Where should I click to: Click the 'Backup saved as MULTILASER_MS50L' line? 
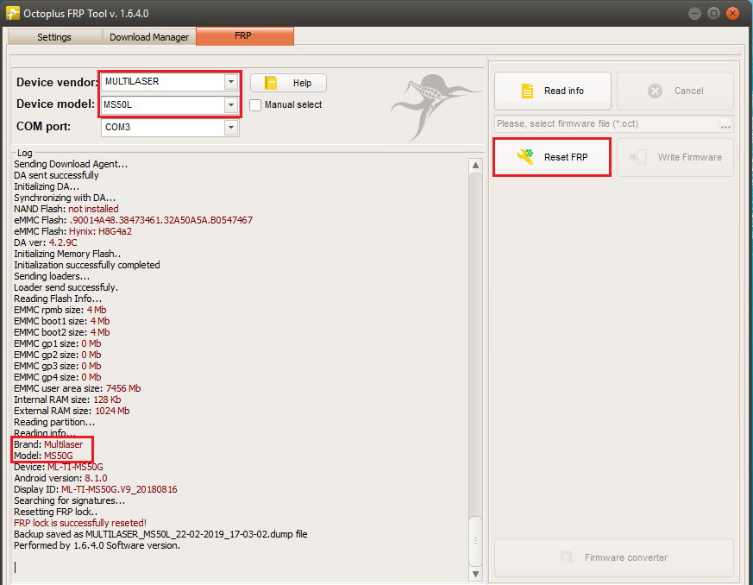160,534
